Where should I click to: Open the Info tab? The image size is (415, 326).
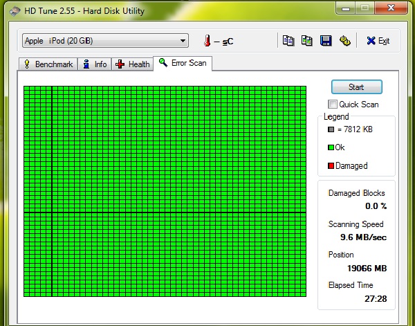[95, 64]
